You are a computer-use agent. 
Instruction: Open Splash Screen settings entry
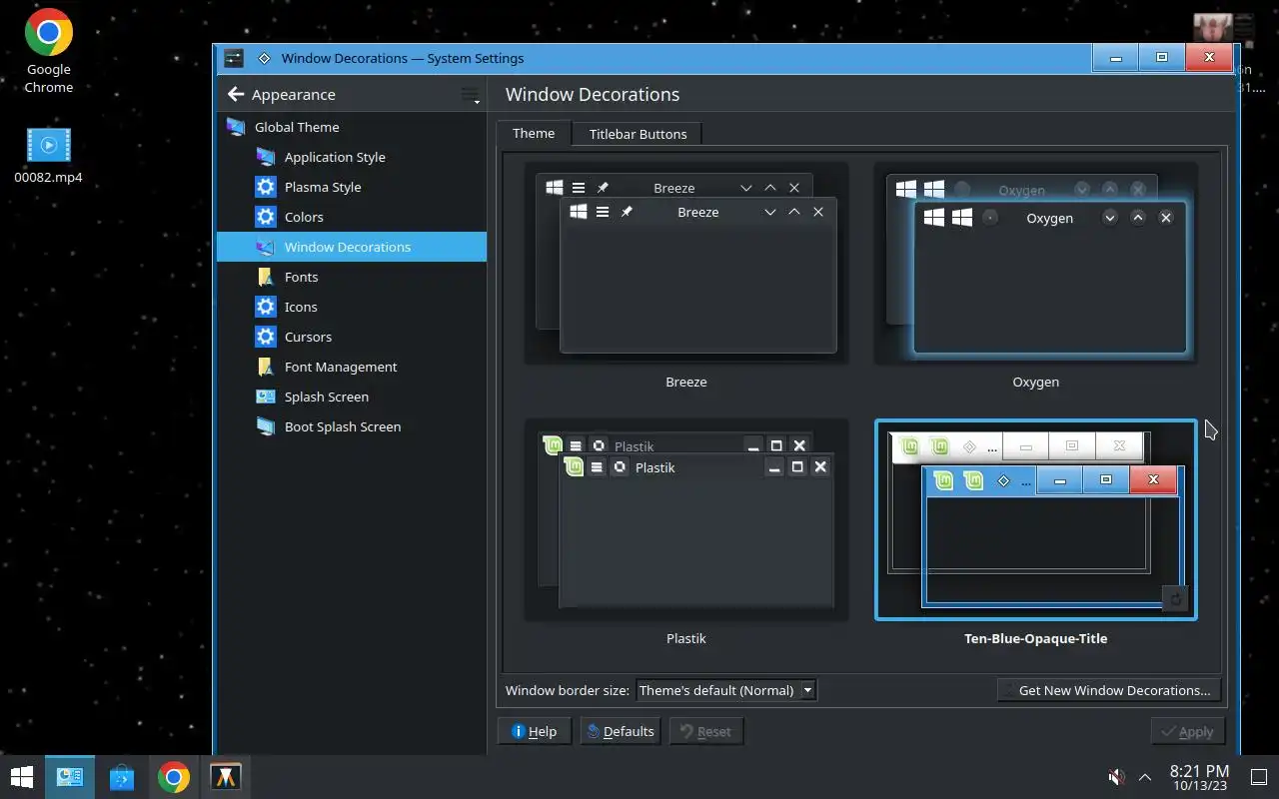pyautogui.click(x=352, y=397)
